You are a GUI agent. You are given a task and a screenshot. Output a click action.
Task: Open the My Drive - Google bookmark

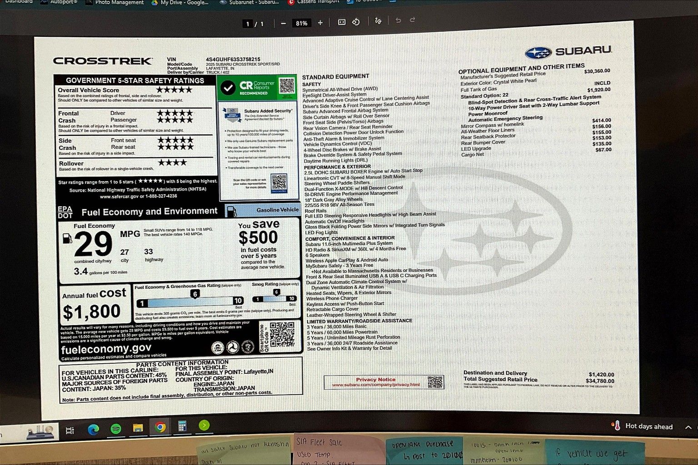point(180,2)
